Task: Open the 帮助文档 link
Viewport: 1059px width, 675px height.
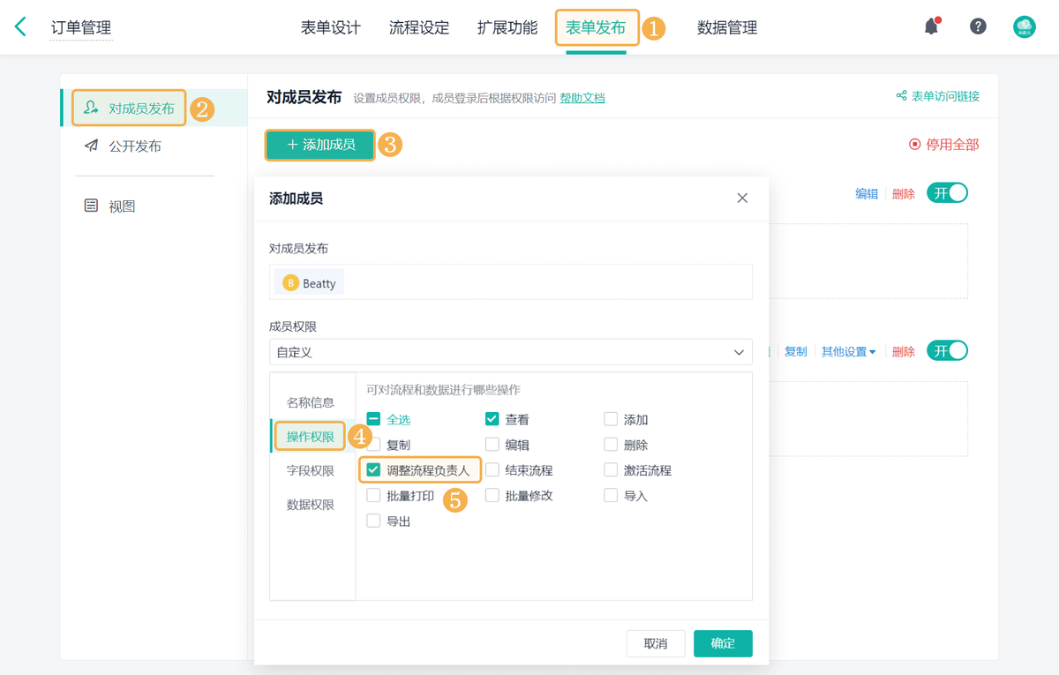Action: click(582, 98)
